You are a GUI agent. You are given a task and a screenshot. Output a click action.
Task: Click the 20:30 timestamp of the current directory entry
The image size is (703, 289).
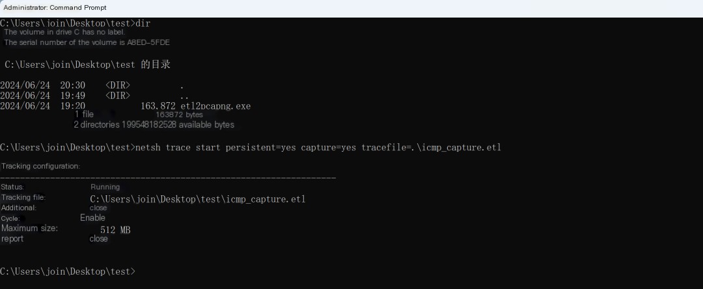point(73,85)
